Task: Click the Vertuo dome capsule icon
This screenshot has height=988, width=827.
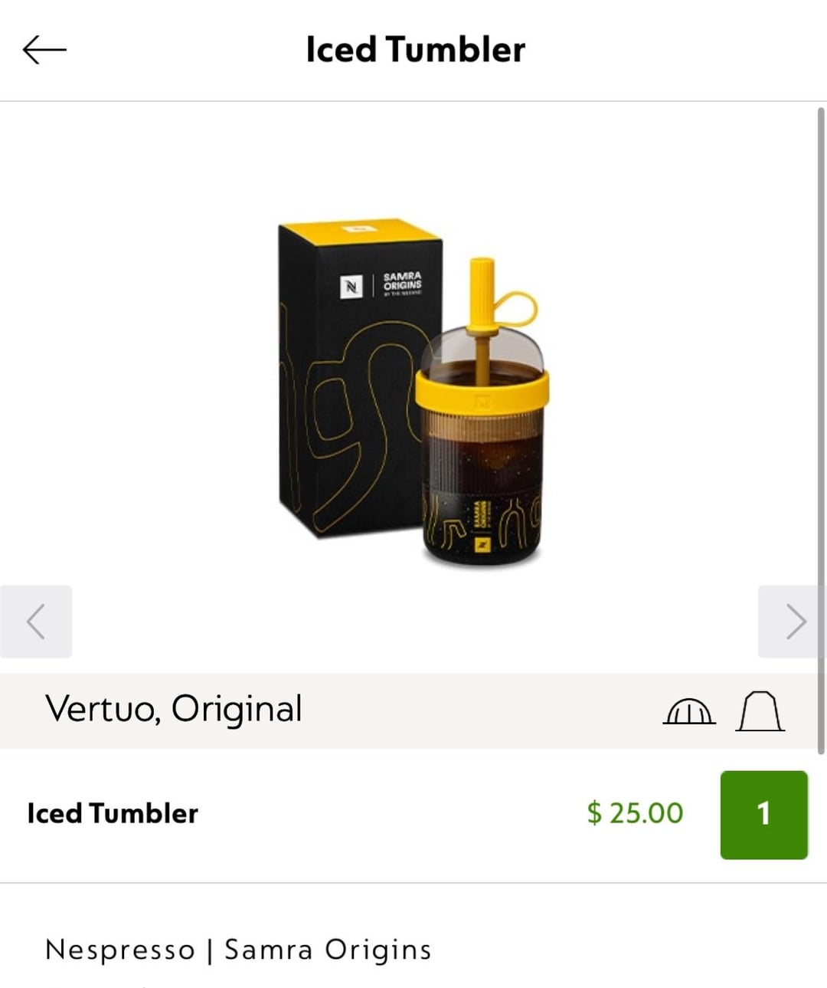Action: pos(688,711)
